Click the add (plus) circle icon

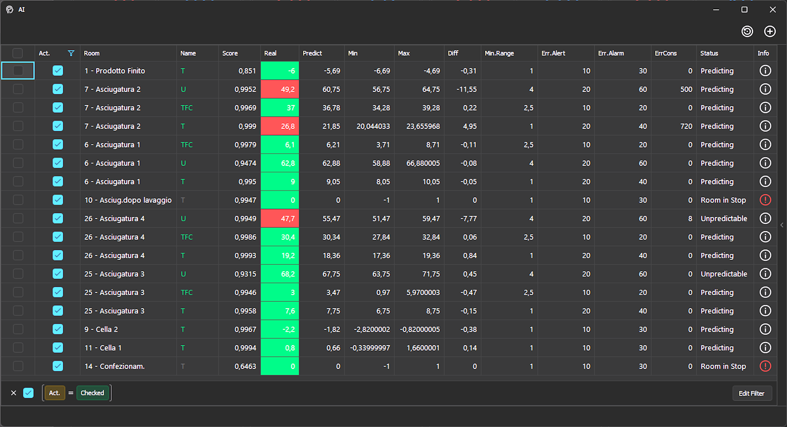point(770,32)
